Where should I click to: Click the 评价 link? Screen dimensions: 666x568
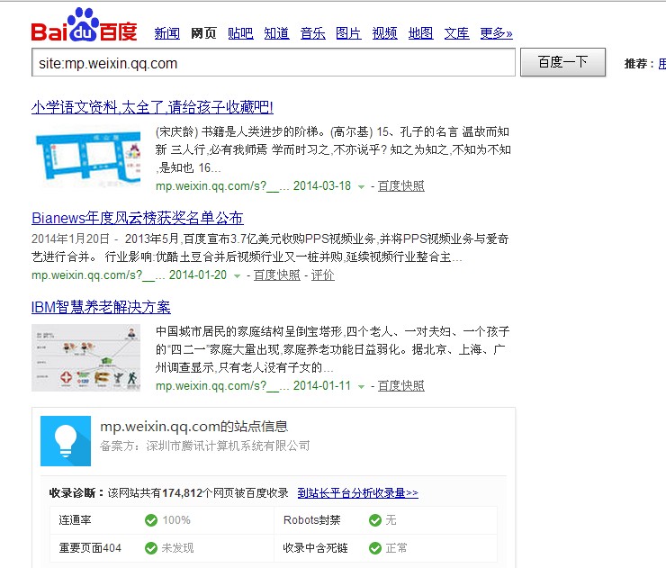point(323,275)
